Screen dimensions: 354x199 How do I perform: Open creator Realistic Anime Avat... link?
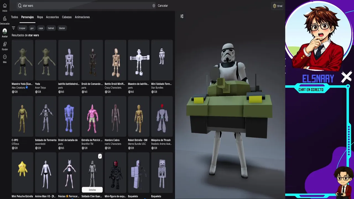coord(162,144)
